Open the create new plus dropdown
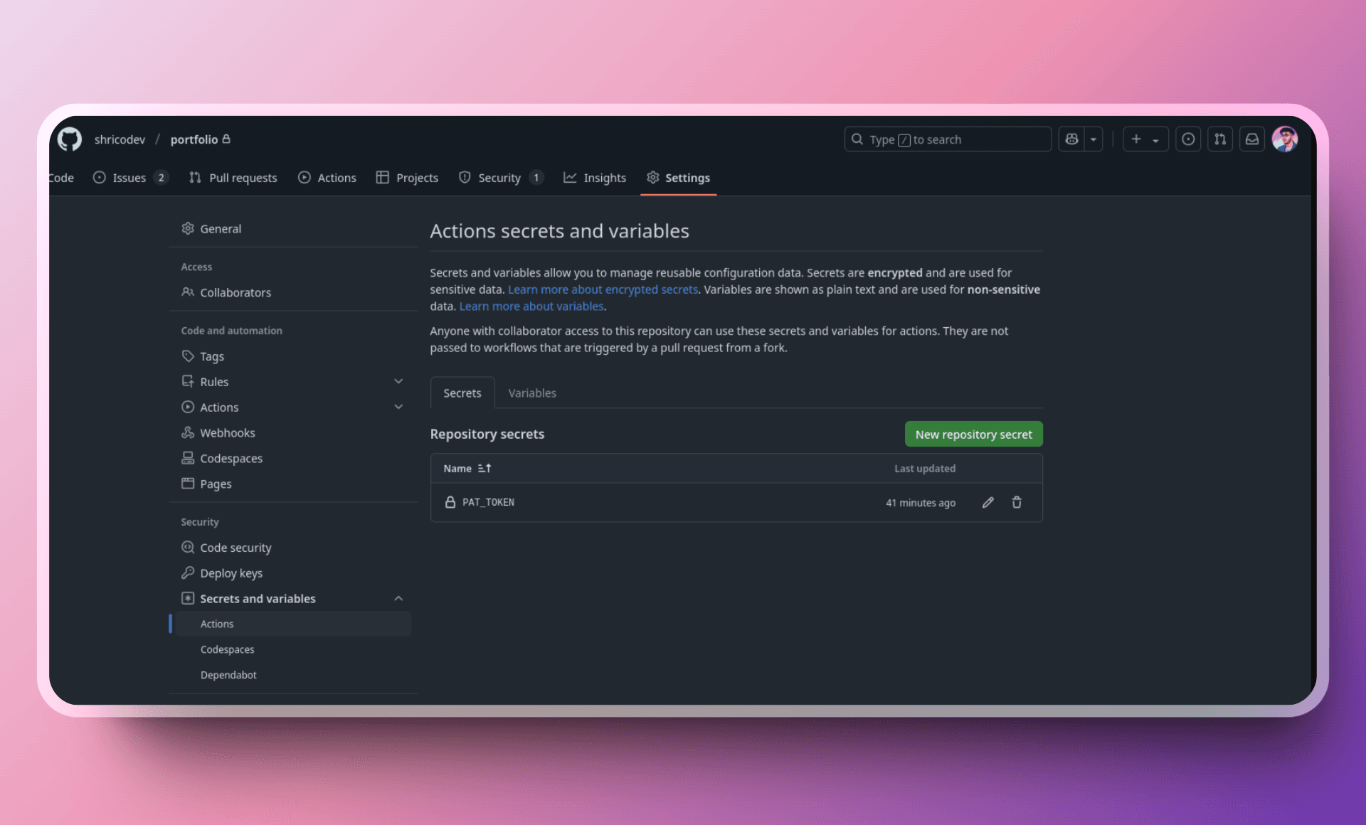 tap(1145, 139)
